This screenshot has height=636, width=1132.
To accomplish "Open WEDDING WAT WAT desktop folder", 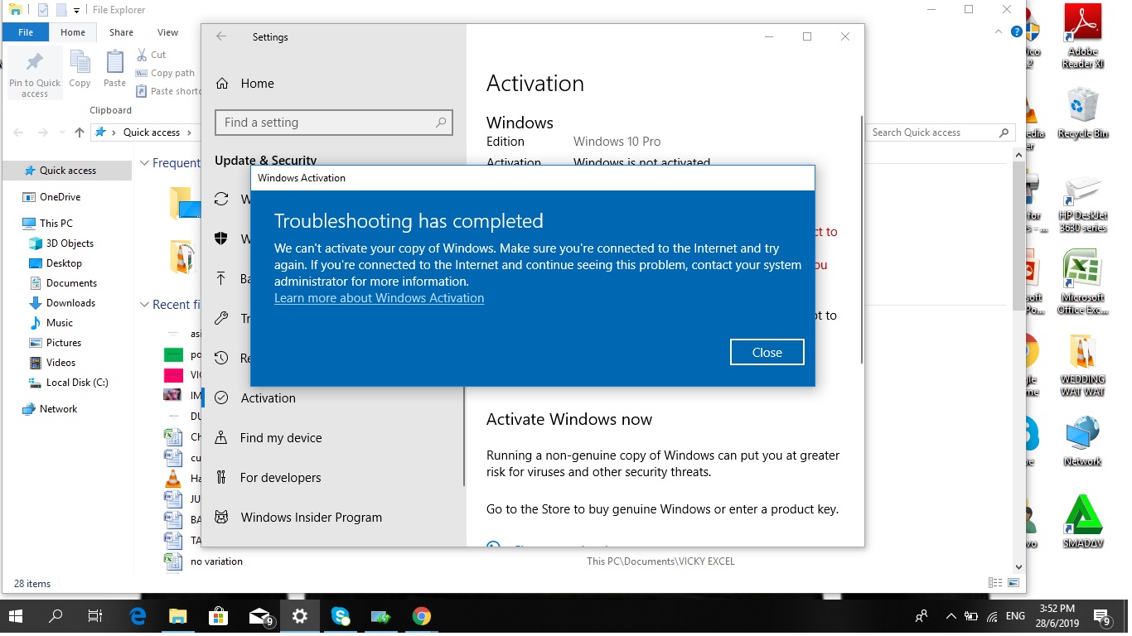I will point(1082,365).
